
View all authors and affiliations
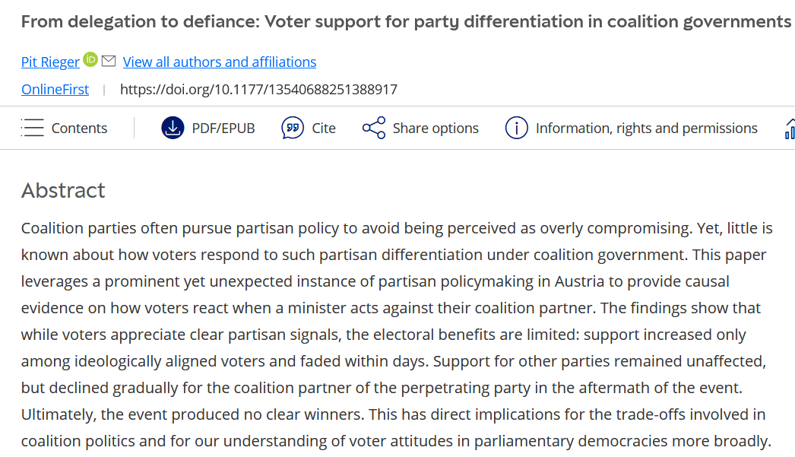tap(220, 62)
